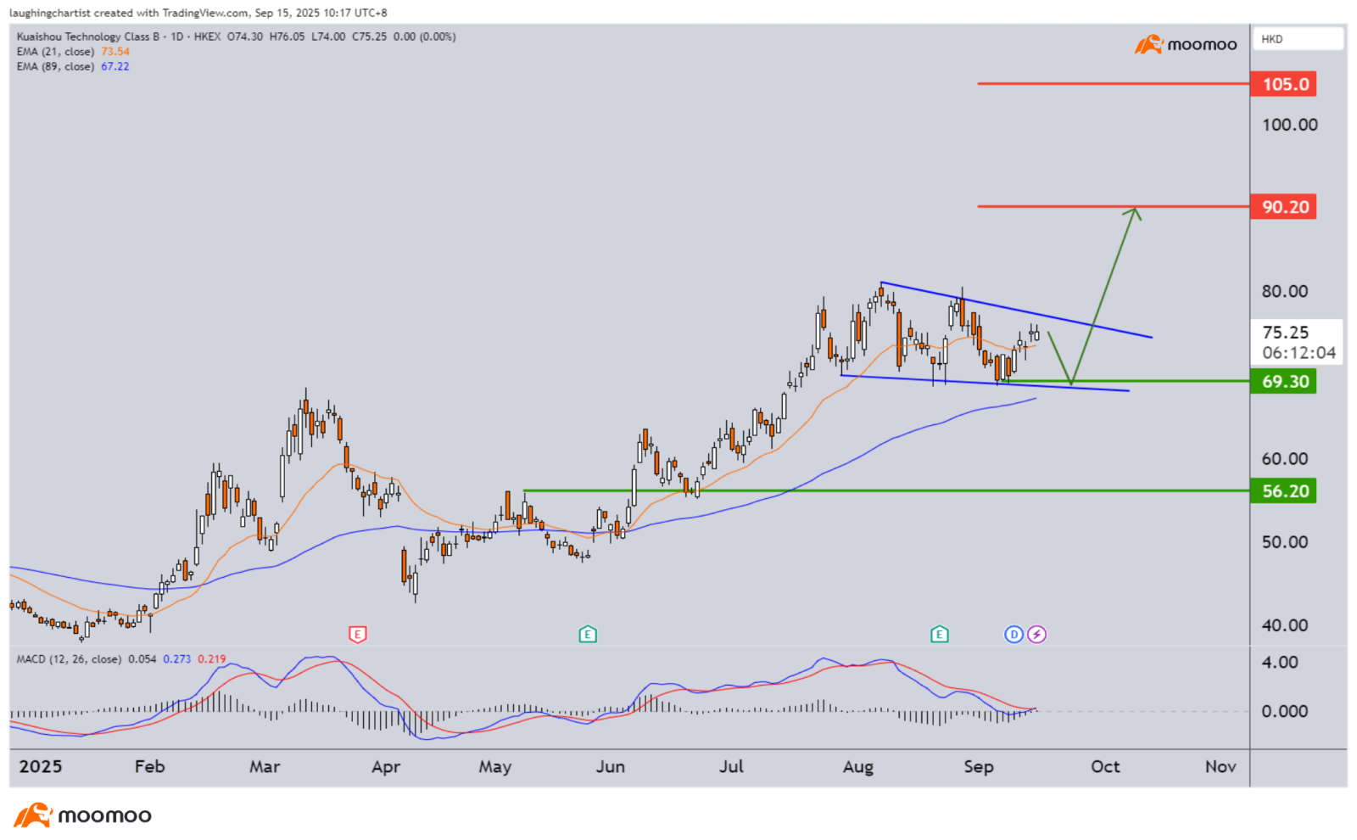This screenshot has width=1357, height=840.
Task: Click the Jun time axis label
Action: tap(610, 767)
